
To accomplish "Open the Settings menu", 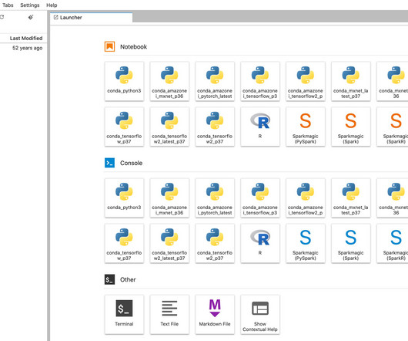I will [x=30, y=5].
